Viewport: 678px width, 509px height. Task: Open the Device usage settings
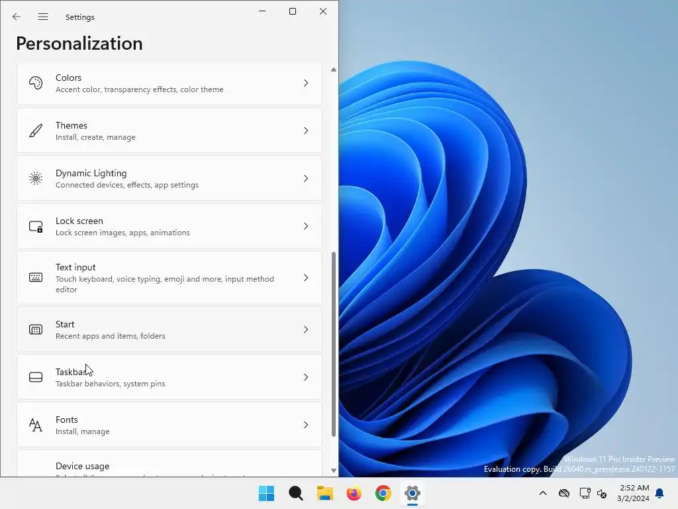(x=169, y=464)
